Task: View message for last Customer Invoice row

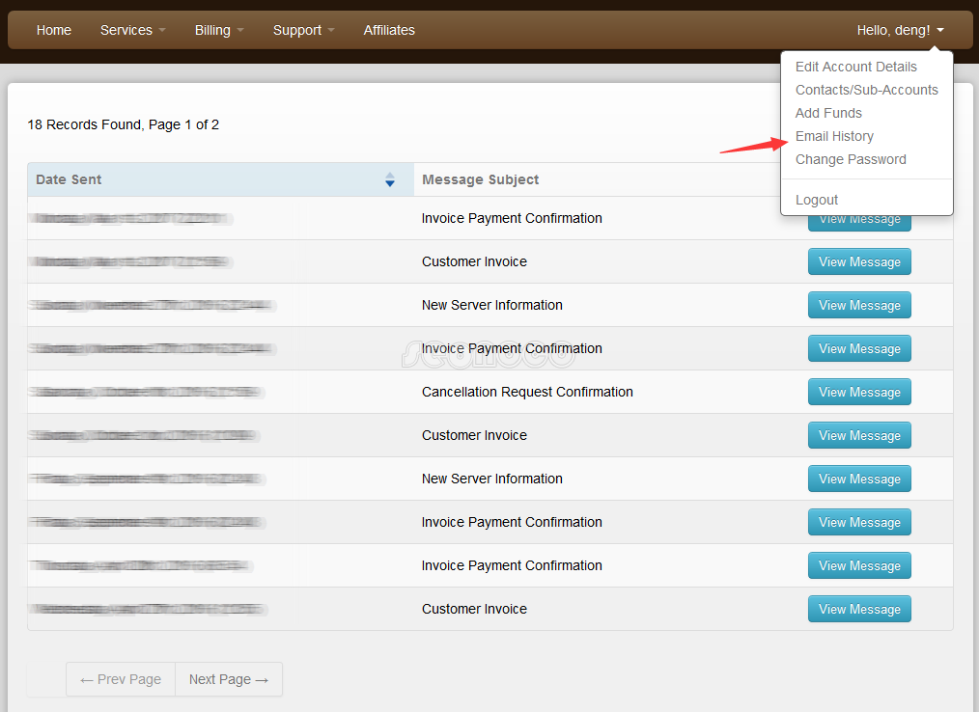Action: pyautogui.click(x=859, y=610)
